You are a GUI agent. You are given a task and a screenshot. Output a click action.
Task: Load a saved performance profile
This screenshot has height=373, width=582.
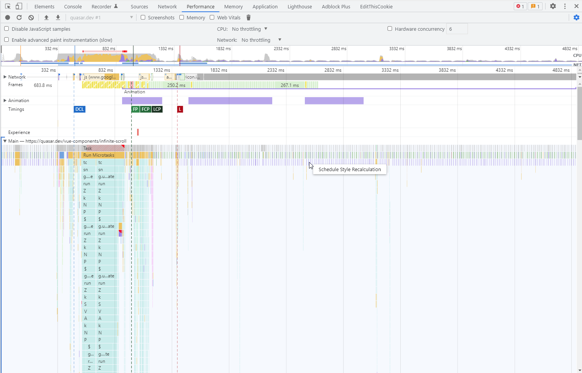tap(46, 17)
